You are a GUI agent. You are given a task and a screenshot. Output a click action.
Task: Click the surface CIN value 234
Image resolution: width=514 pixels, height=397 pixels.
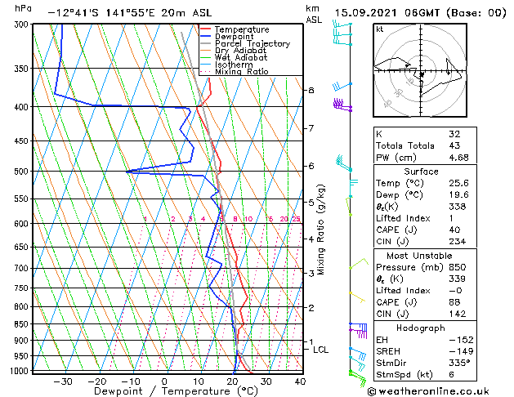pyautogui.click(x=458, y=242)
